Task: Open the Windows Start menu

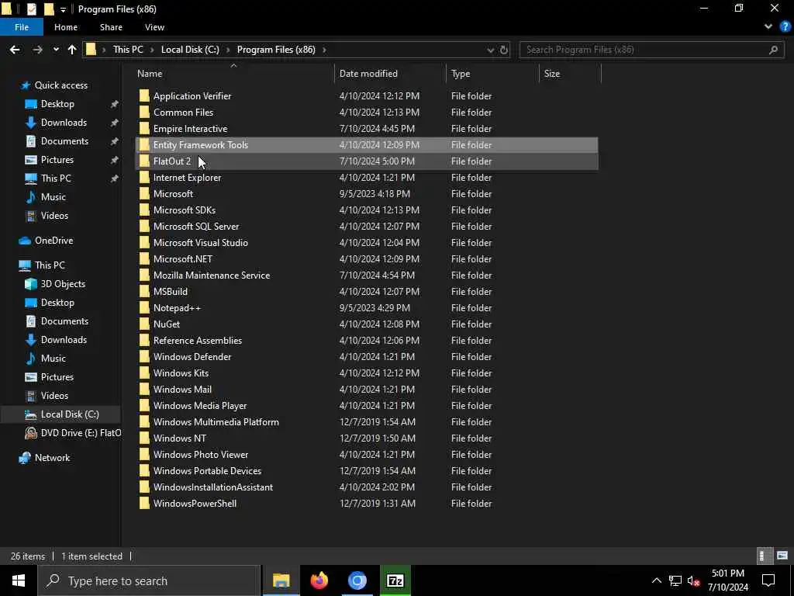Action: (x=19, y=580)
